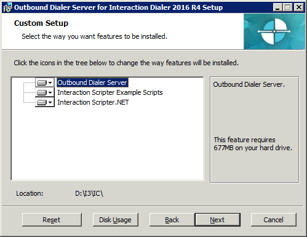The image size is (307, 237).
Task: Click the Interaction Scripter Example Scripts drive icon
Action: click(42, 92)
